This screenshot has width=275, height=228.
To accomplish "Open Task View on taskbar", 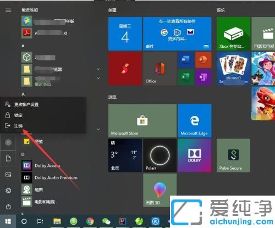I will coord(40,221).
